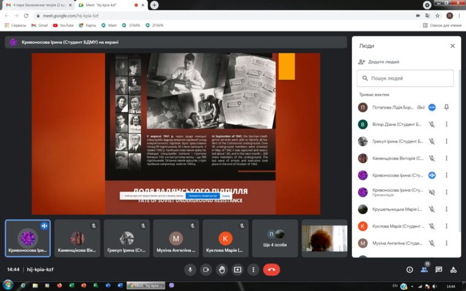Close the Meet hij-kpia-kzf tab
466x291 pixels.
coord(143,5)
